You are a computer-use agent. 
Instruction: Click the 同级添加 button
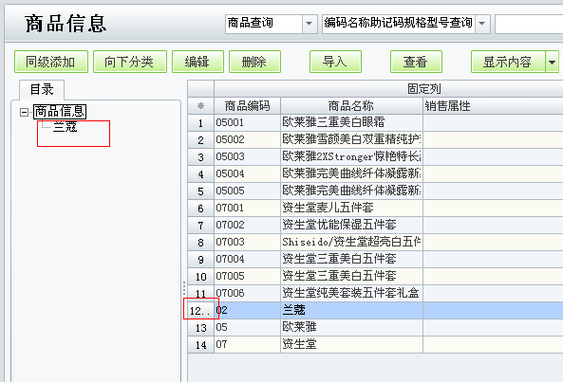tap(51, 62)
